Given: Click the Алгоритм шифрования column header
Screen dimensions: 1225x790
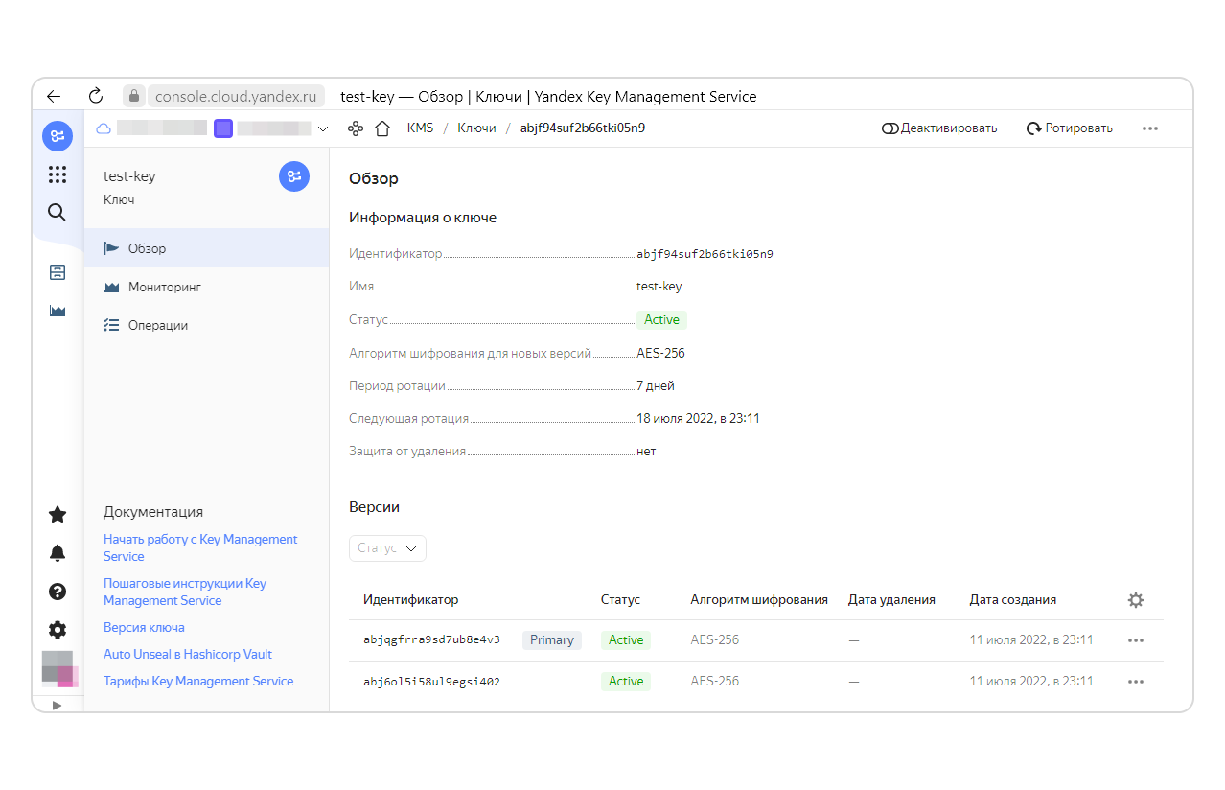Looking at the screenshot, I should [x=759, y=600].
